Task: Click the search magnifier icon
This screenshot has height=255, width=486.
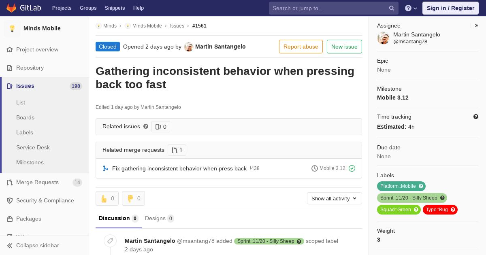Action: (392, 8)
